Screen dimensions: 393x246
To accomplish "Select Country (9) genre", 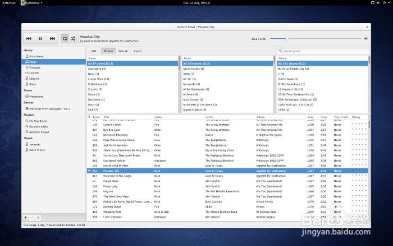I will (132, 89).
